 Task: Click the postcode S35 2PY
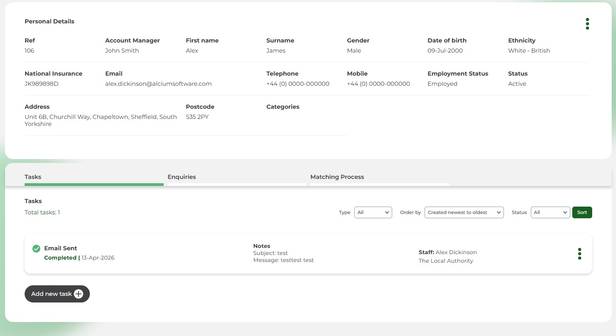[197, 117]
